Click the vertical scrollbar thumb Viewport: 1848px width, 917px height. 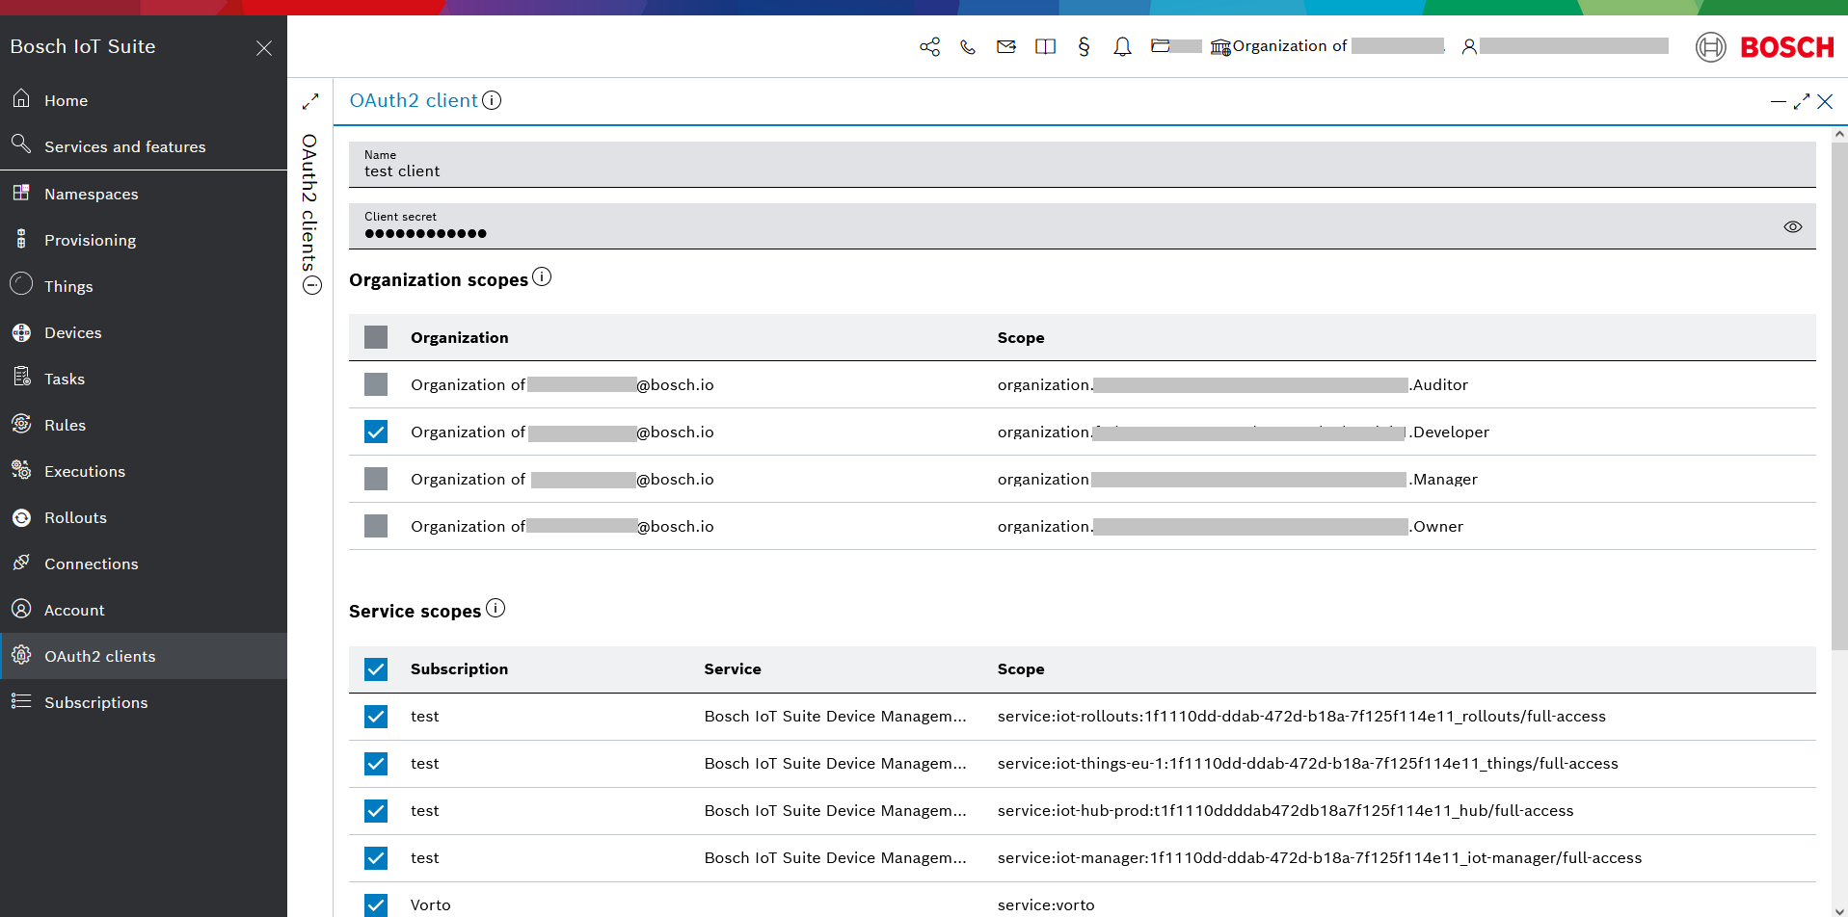coord(1839,396)
